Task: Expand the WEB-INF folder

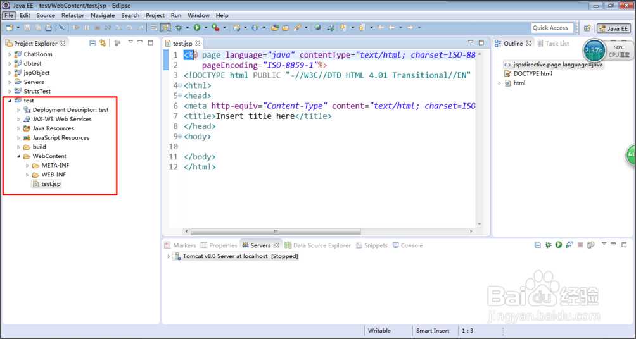Action: pyautogui.click(x=28, y=175)
